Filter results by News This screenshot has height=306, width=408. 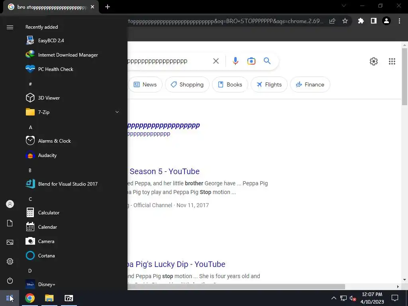145,84
